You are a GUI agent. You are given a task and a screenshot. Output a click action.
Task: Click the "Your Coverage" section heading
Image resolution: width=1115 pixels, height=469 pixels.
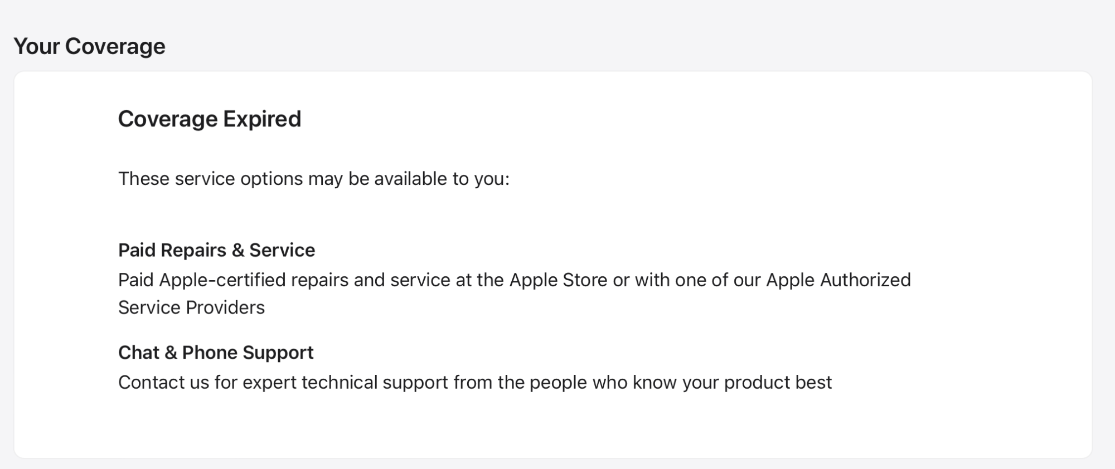point(89,46)
